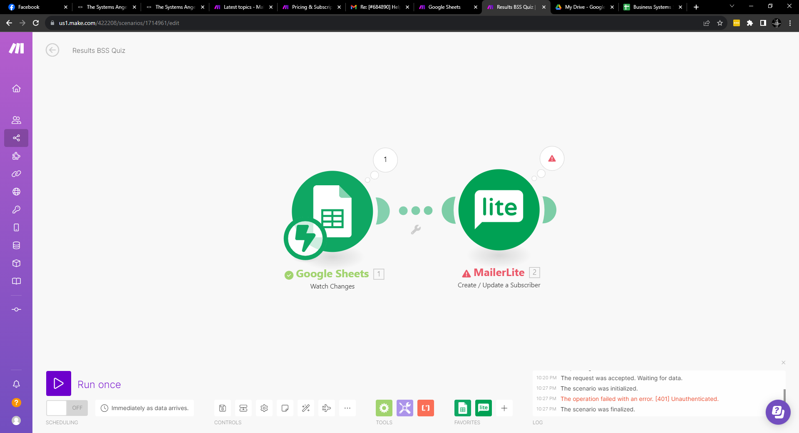Open the browser Extensions puzzle icon
Viewport: 799px width, 433px height.
750,23
